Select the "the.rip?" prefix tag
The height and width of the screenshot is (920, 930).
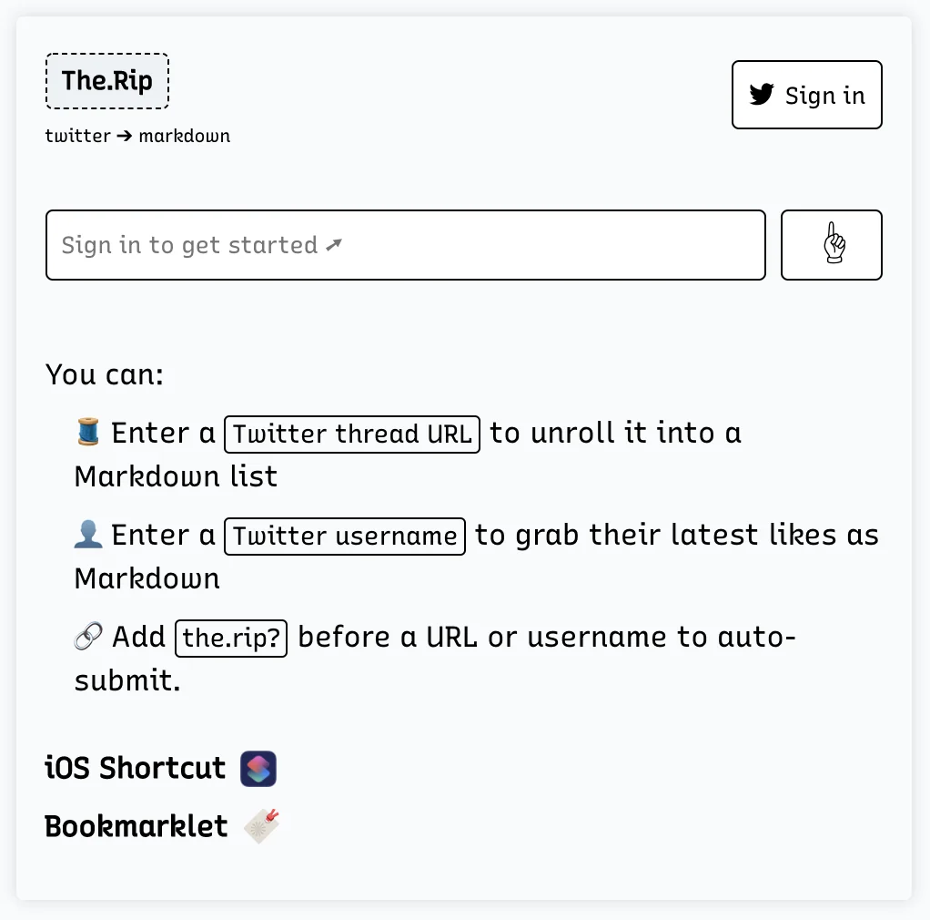pos(231,638)
